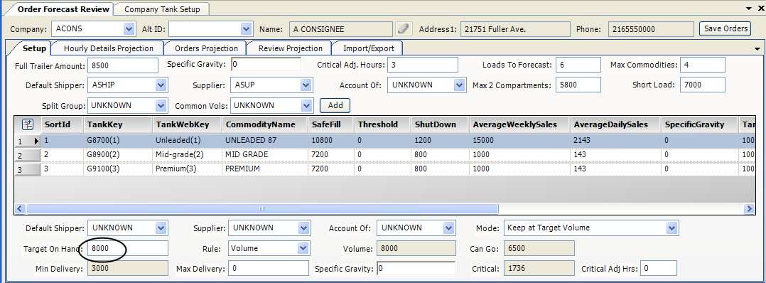Click the Target On Hand field
Image resolution: width=766 pixels, height=283 pixels.
point(128,248)
